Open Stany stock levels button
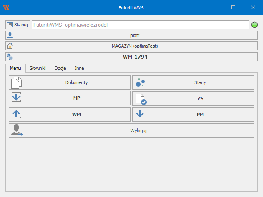Screen dimensions: 263x197 click(193, 82)
